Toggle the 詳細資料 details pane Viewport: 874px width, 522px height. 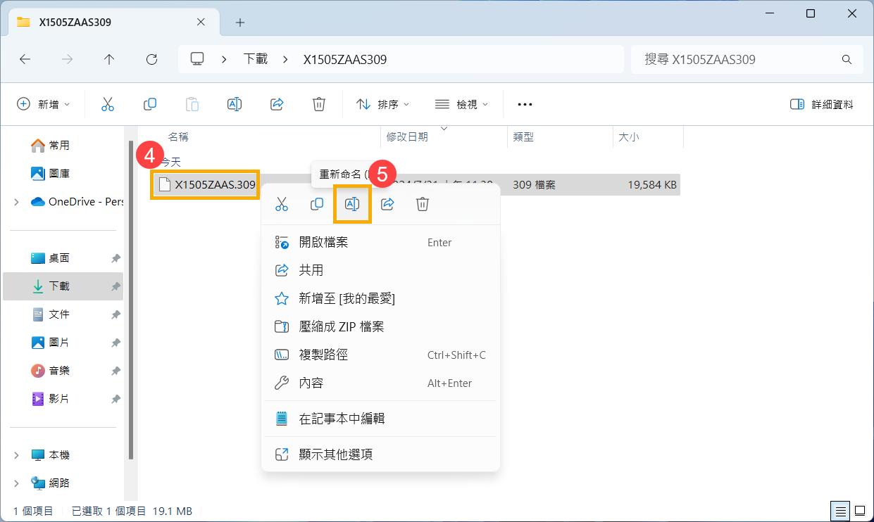[821, 104]
